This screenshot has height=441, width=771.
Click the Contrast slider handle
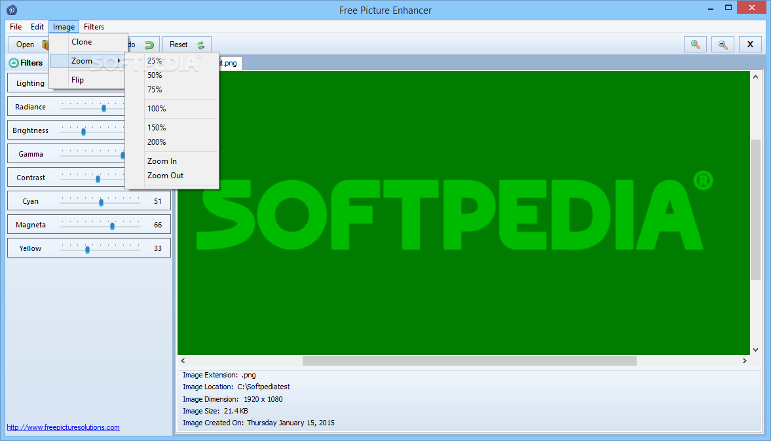pyautogui.click(x=98, y=179)
